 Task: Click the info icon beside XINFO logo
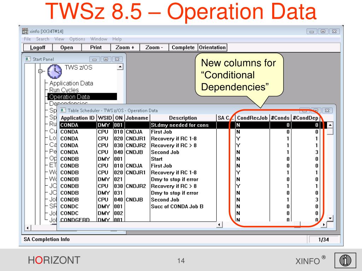click(345, 260)
